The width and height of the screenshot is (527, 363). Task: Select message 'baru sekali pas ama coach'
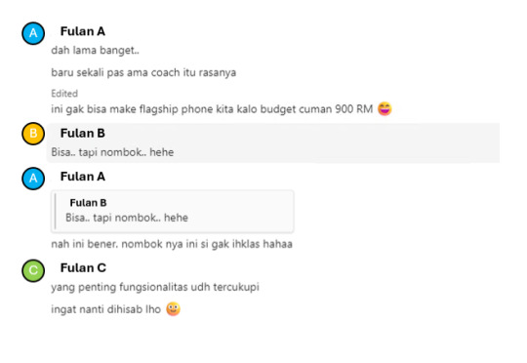(x=143, y=72)
